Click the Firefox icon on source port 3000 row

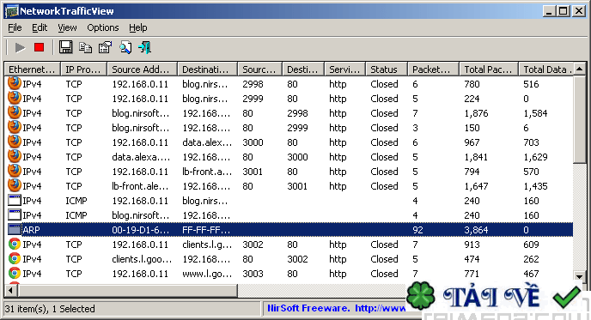15,142
